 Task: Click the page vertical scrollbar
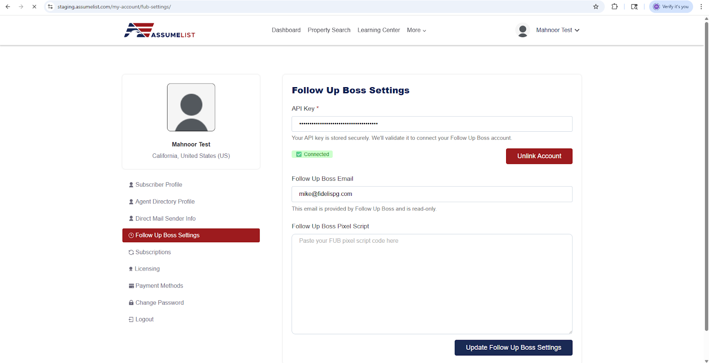706,177
